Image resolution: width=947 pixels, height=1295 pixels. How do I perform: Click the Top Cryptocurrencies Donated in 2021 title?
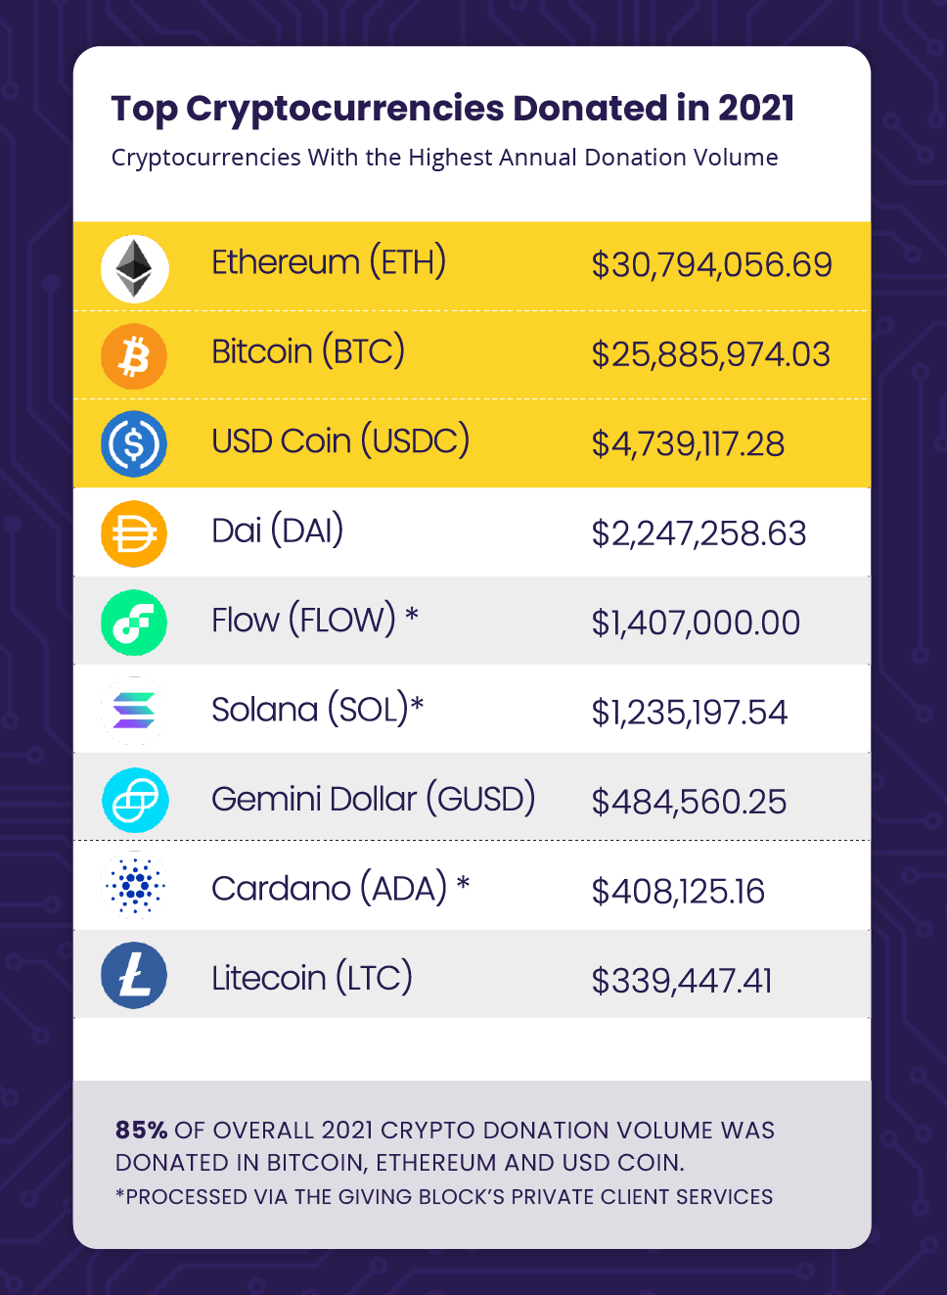[453, 108]
